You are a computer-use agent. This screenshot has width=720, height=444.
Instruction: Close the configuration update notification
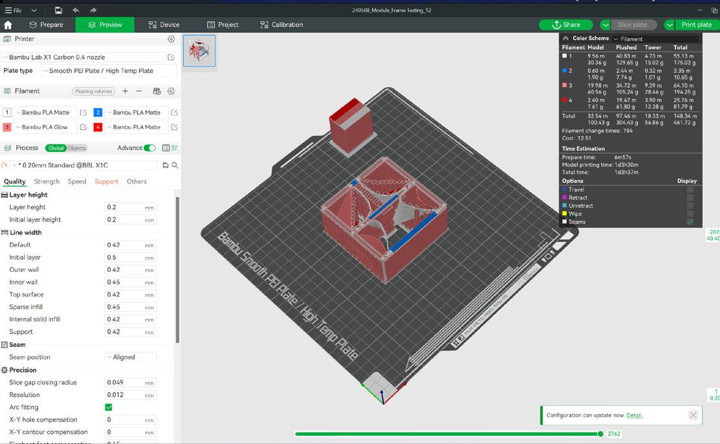693,415
